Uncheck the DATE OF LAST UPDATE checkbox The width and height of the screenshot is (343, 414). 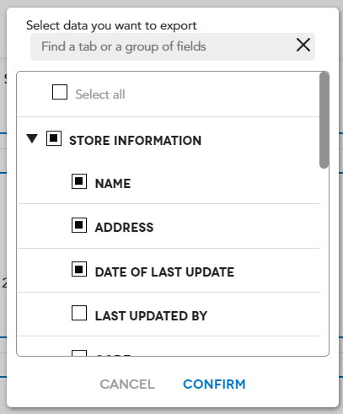[79, 269]
